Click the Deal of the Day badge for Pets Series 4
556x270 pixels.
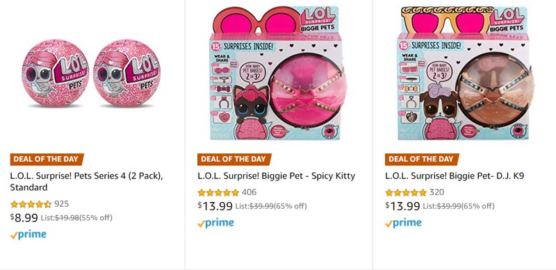coord(47,160)
